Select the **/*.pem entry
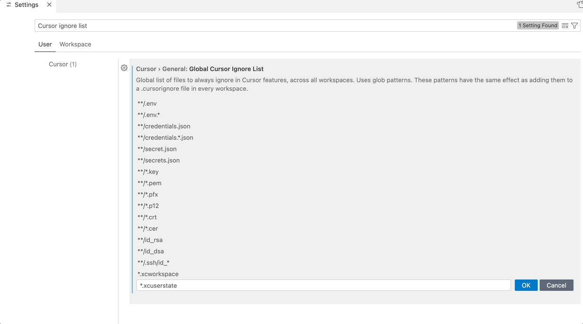 click(x=149, y=183)
